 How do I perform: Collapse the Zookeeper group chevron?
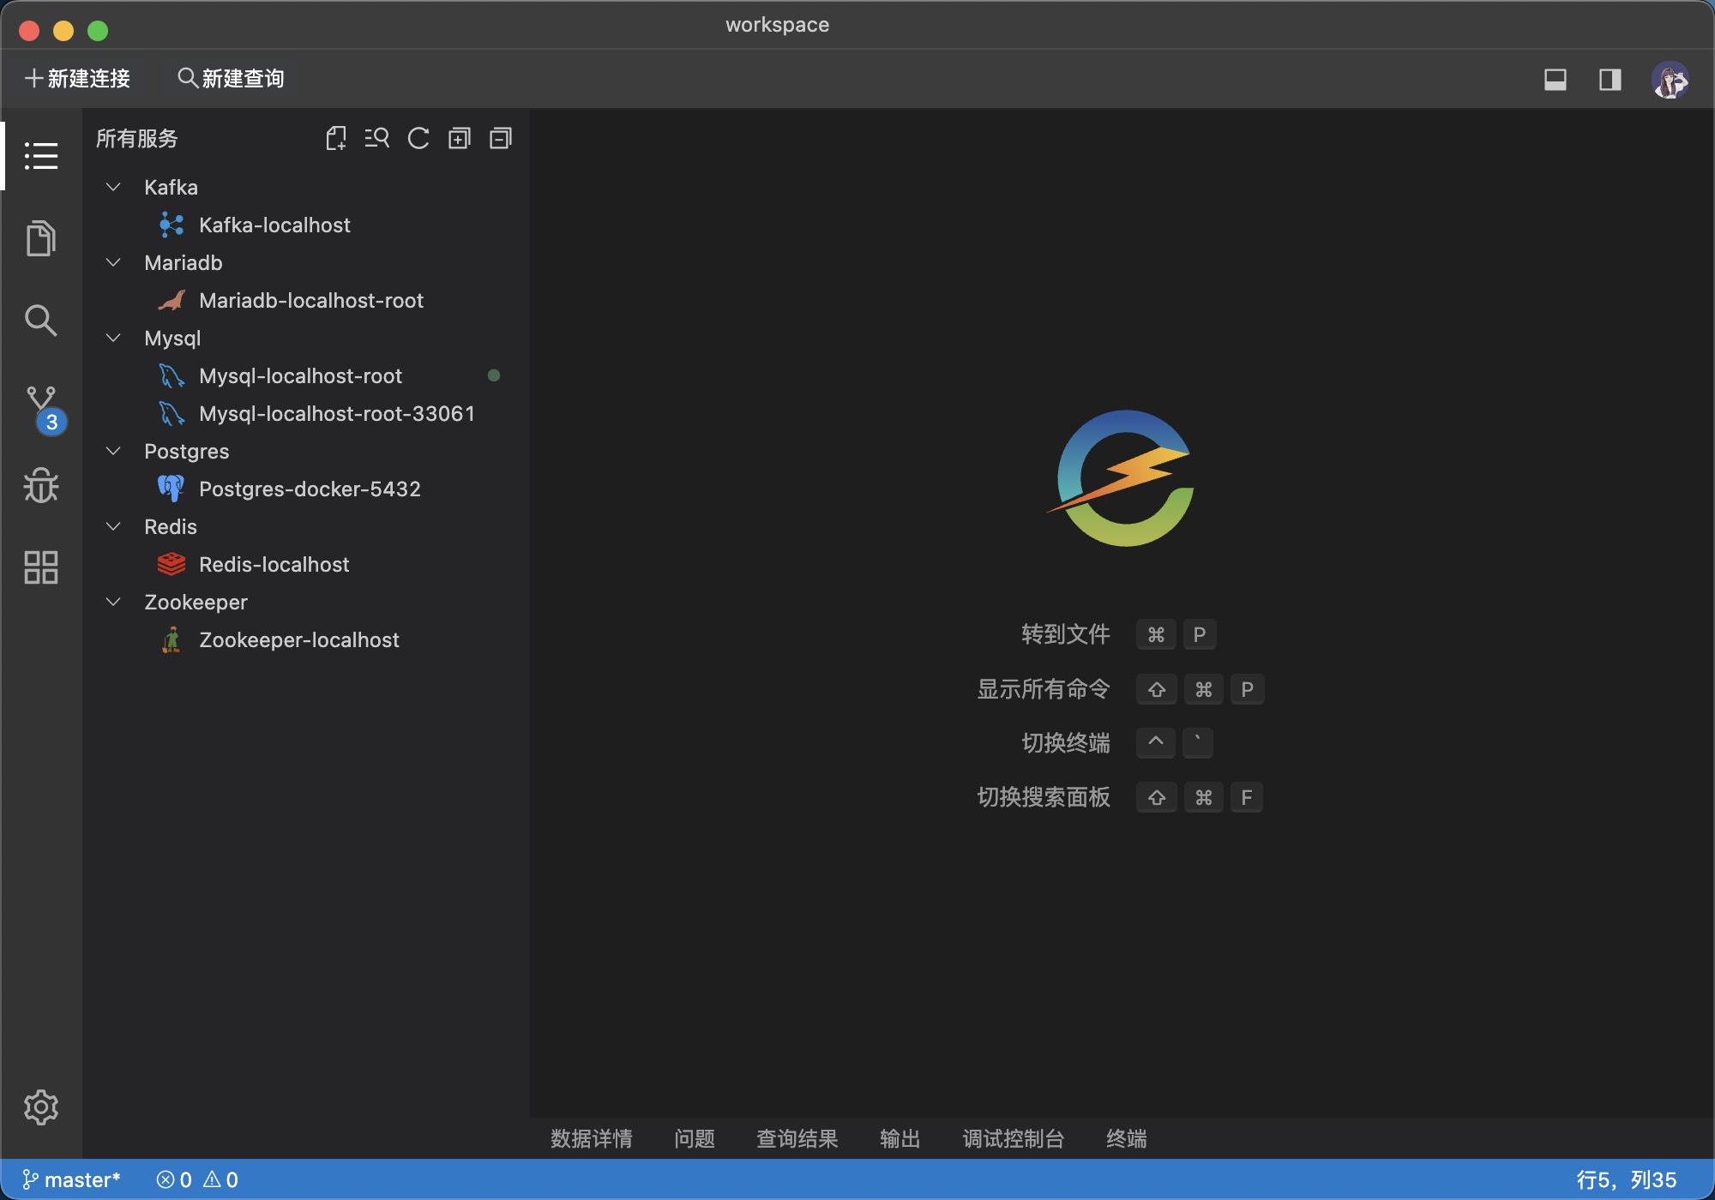[x=113, y=602]
